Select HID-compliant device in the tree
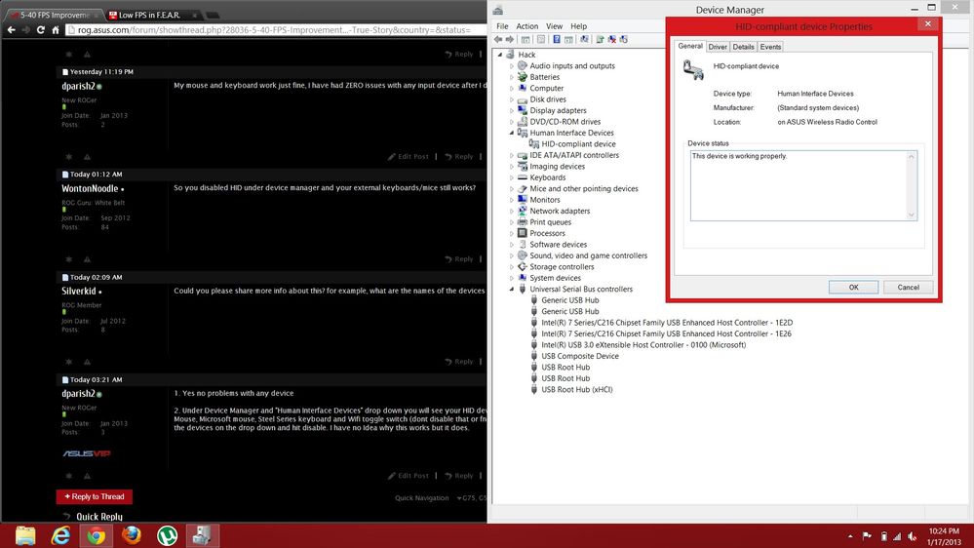Viewport: 974px width, 548px height. click(x=578, y=144)
